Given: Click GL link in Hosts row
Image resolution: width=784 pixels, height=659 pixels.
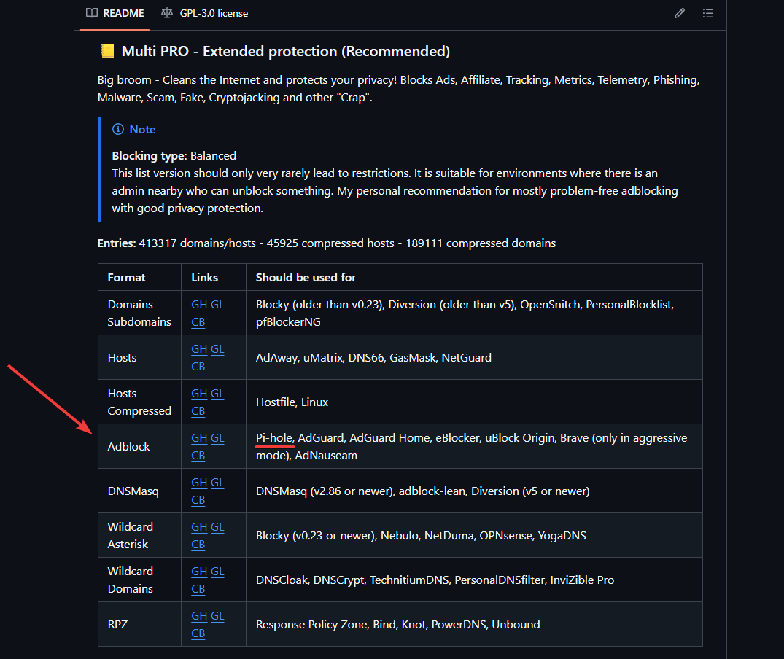Looking at the screenshot, I should [217, 349].
